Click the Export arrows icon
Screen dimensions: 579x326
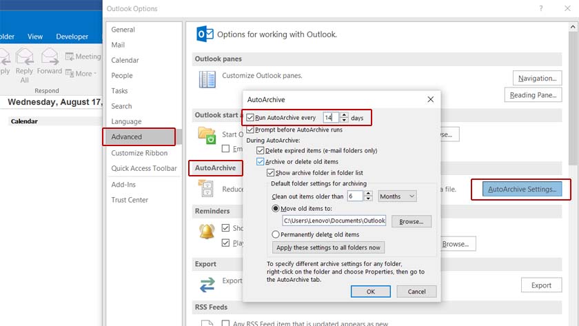coord(207,285)
